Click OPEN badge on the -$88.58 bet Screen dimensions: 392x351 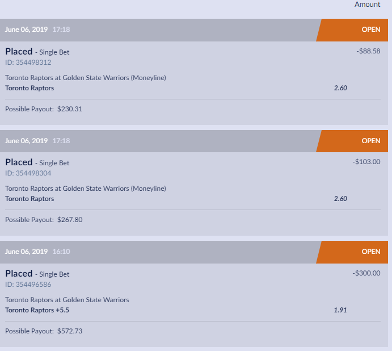point(371,30)
